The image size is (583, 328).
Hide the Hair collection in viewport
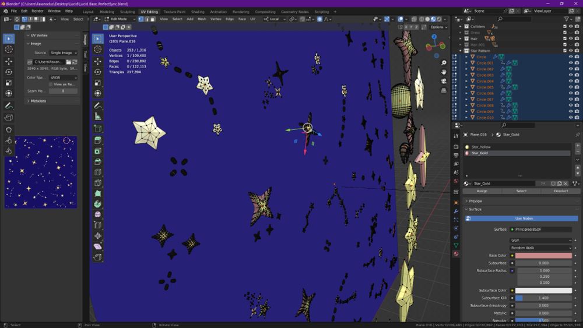[571, 38]
